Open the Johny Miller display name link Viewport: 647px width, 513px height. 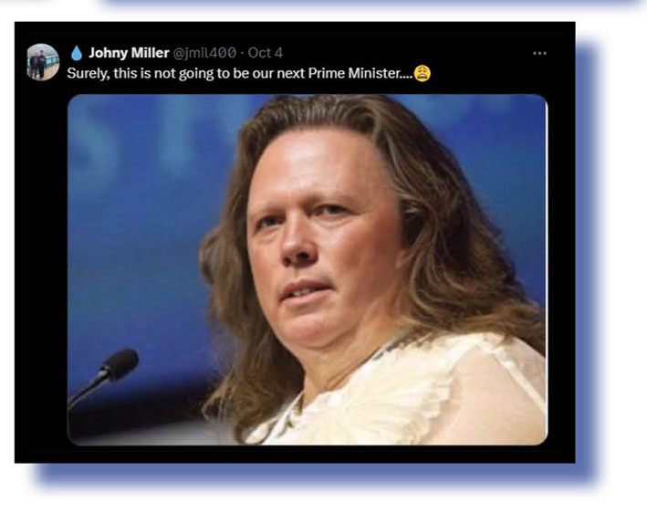pos(129,53)
